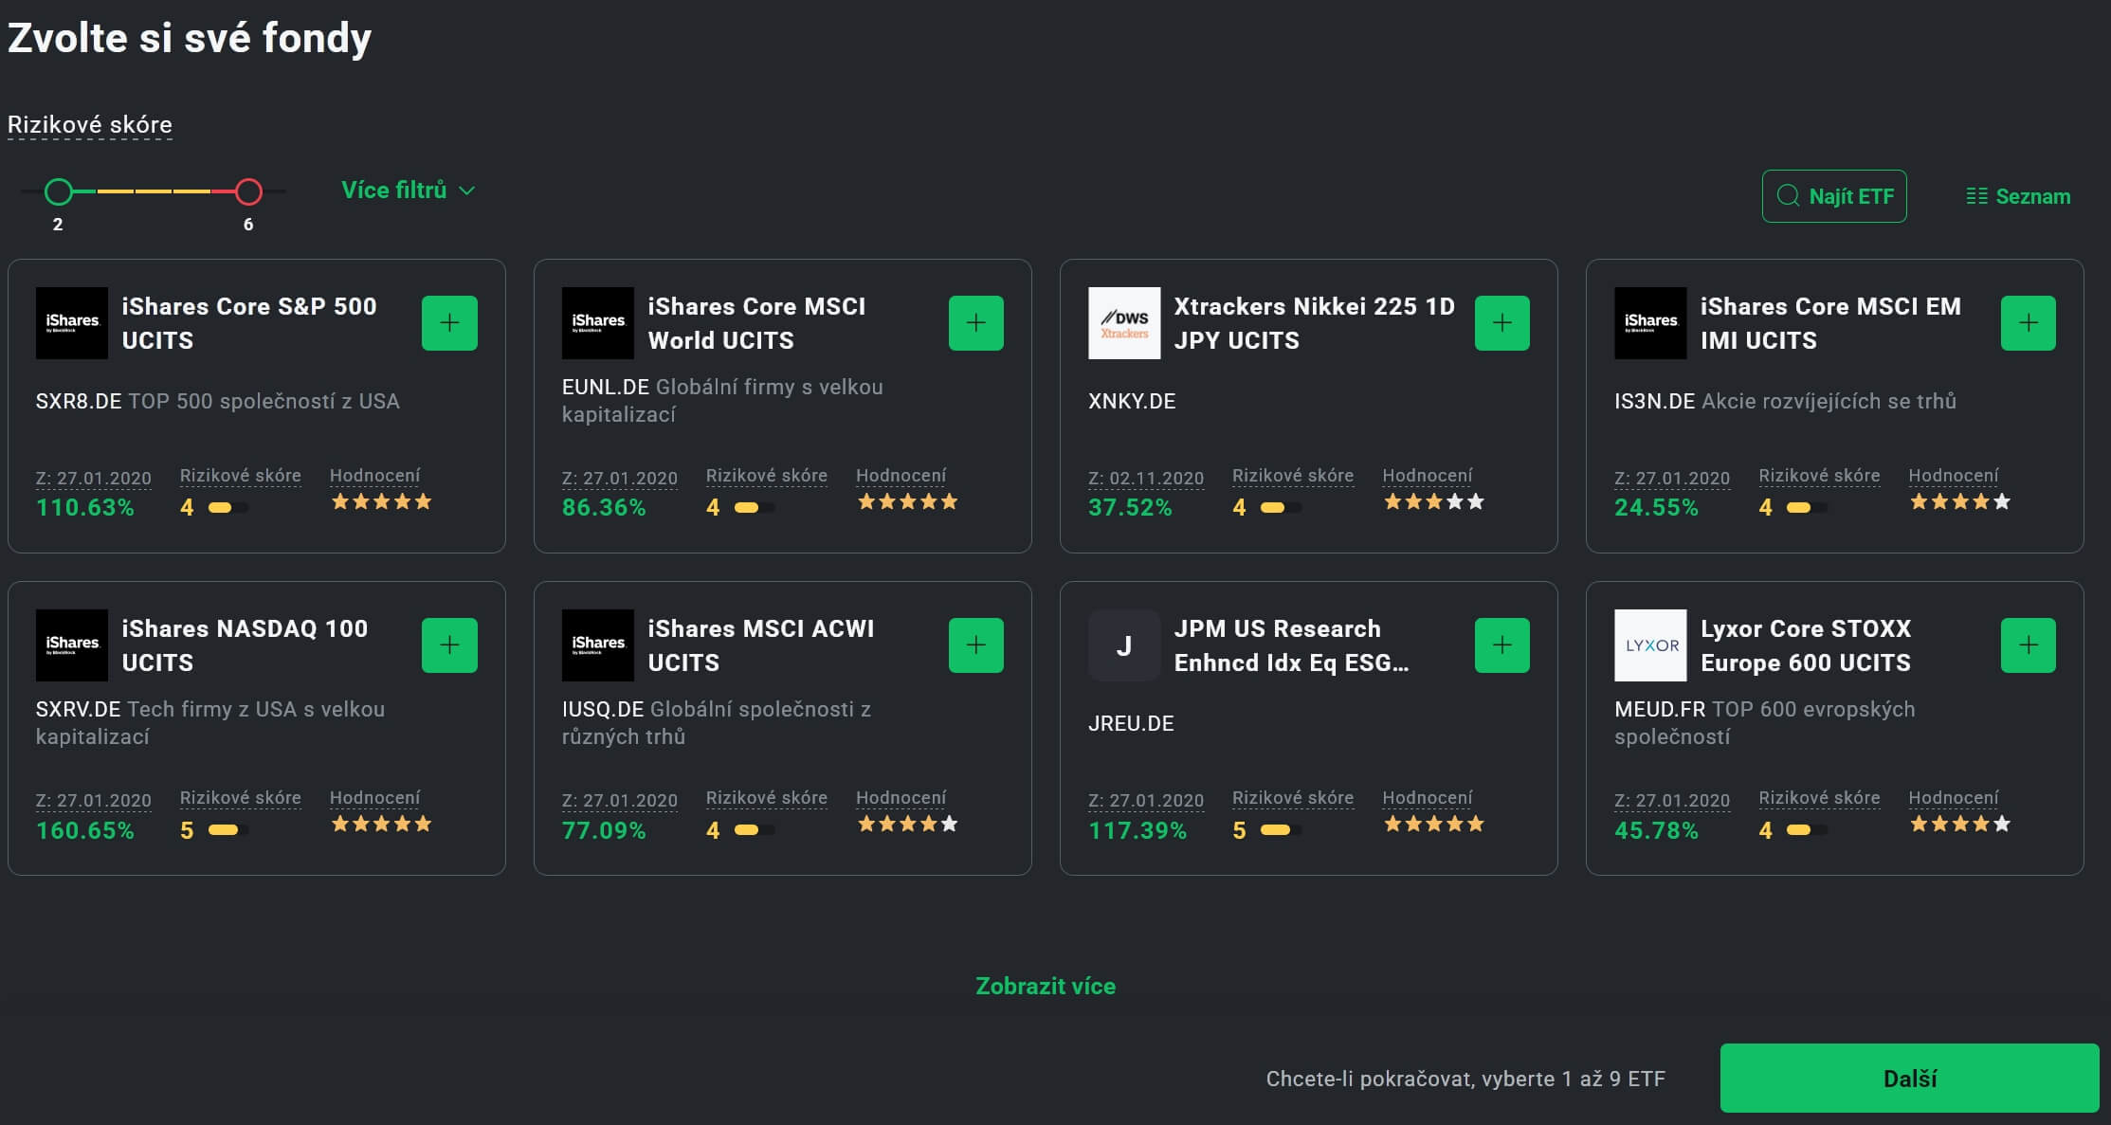Click the Lyxor logo thumbnail

pyautogui.click(x=1649, y=645)
